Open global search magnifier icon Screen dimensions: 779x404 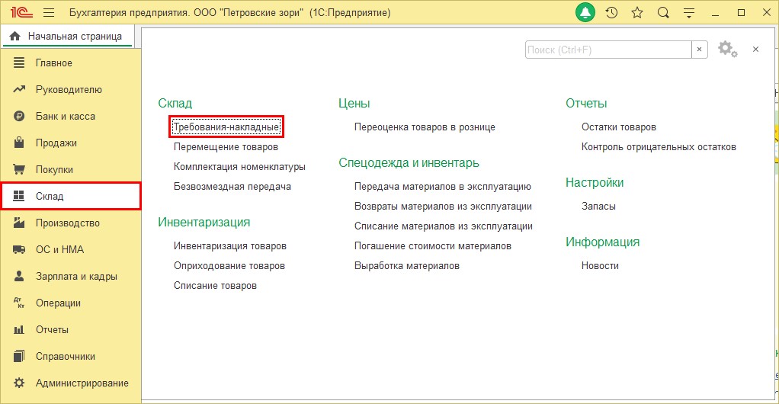[x=663, y=13]
